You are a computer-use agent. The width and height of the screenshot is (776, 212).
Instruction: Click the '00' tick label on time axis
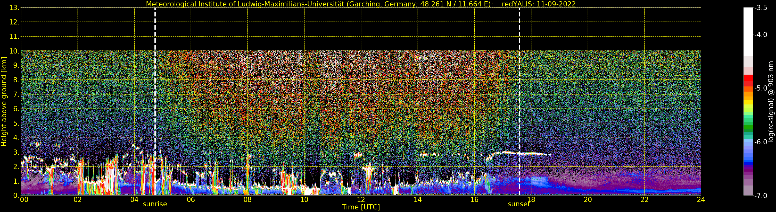click(24, 199)
